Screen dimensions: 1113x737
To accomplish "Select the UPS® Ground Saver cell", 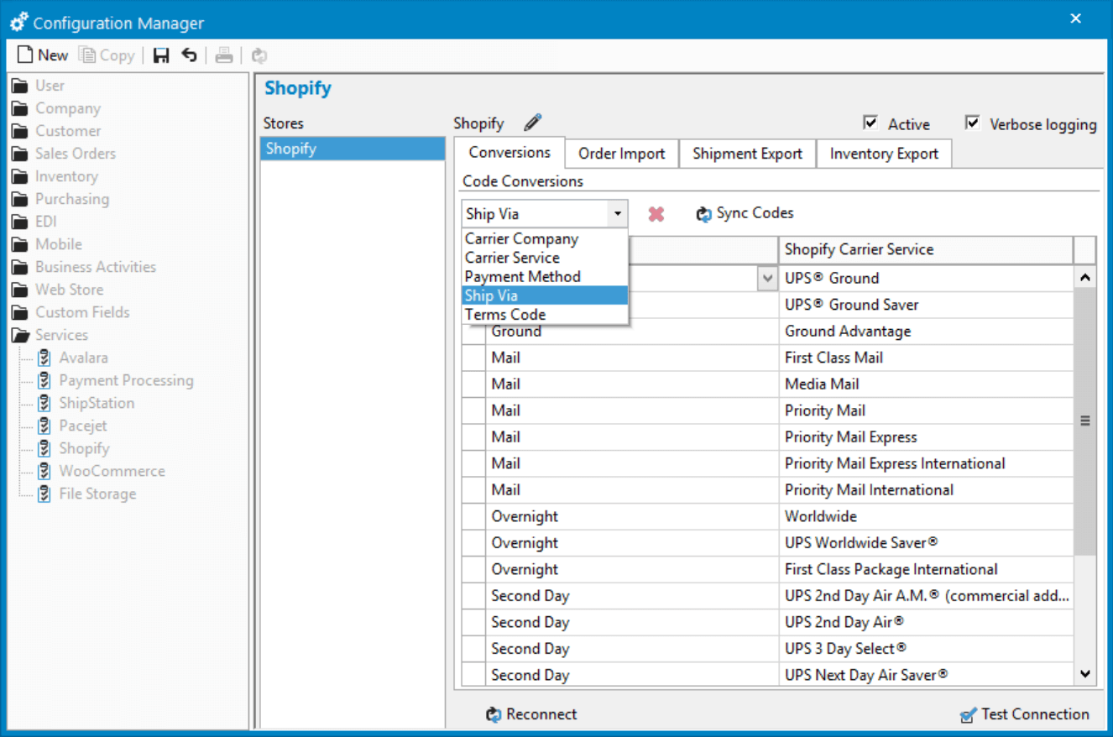I will (926, 305).
